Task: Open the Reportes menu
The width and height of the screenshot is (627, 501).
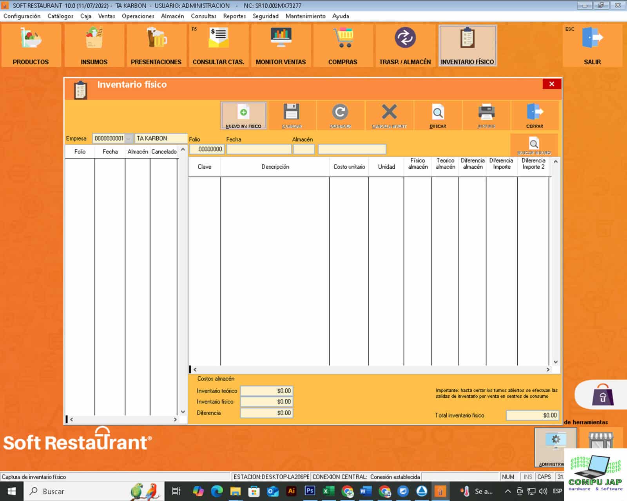Action: point(234,16)
